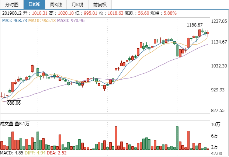Click the percent change 5.88%
Image resolution: width=229 pixels, height=157 pixels.
tap(170, 13)
